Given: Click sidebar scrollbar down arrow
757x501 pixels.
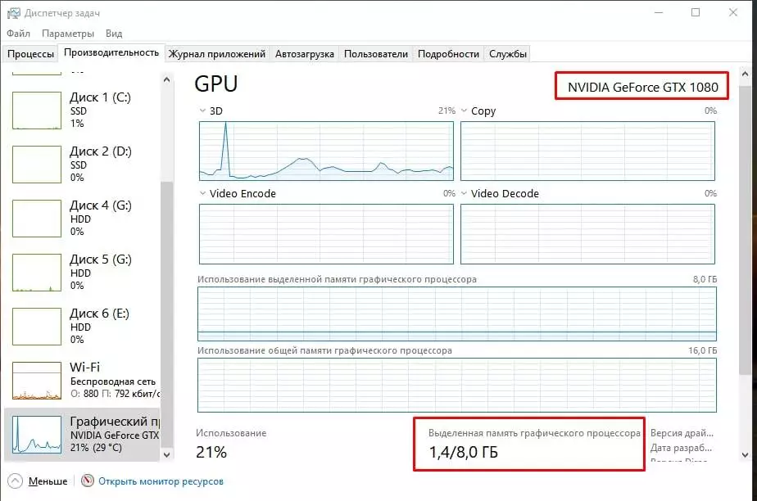Looking at the screenshot, I should [166, 454].
